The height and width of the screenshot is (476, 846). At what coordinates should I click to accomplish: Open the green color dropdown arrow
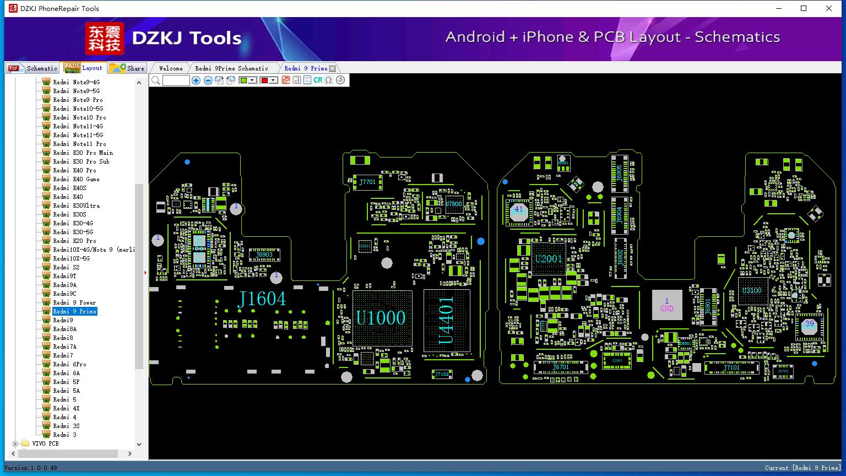252,80
